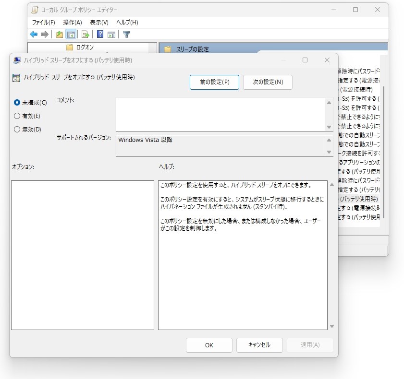This screenshot has height=379, width=404.
Task: Open the ファイル(F) menu
Action: pyautogui.click(x=44, y=23)
